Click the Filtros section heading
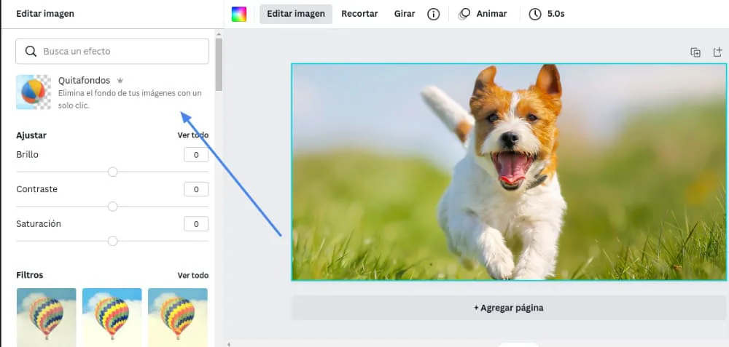The image size is (729, 347). pyautogui.click(x=30, y=275)
